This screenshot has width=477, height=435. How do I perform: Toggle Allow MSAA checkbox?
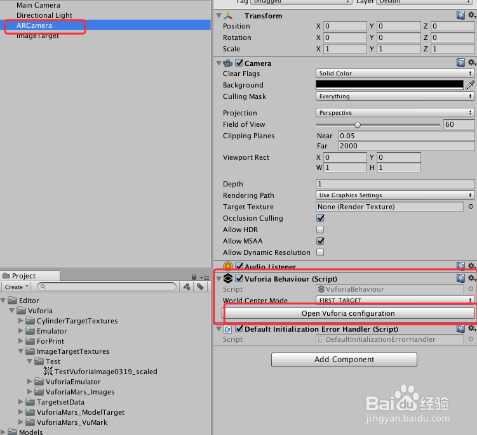[x=320, y=241]
